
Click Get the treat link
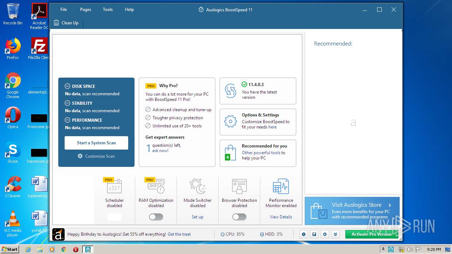point(179,234)
